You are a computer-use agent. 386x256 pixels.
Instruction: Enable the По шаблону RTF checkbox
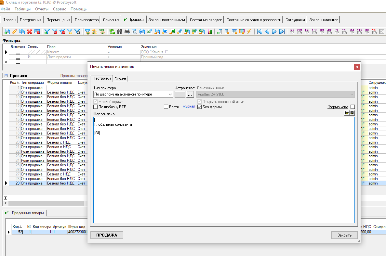point(96,107)
